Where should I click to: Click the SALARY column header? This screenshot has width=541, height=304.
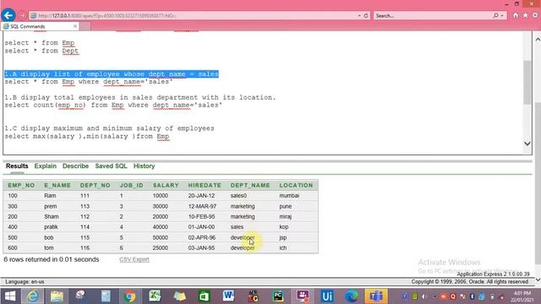pos(166,186)
